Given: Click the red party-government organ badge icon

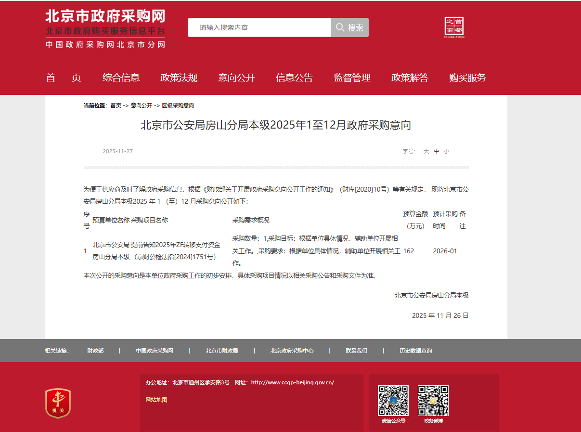Looking at the screenshot, I should click(x=58, y=403).
